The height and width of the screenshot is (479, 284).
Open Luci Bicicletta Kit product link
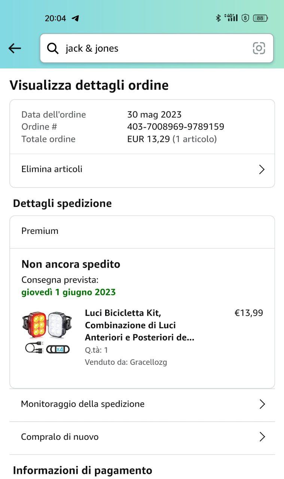click(x=139, y=325)
